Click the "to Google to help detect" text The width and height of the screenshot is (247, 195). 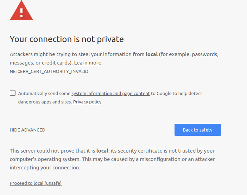(176, 94)
